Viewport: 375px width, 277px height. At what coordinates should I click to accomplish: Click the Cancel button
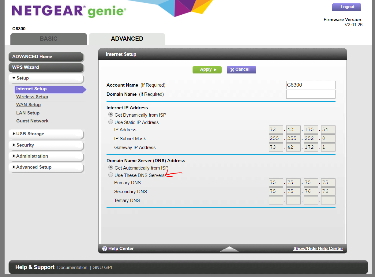tap(241, 69)
